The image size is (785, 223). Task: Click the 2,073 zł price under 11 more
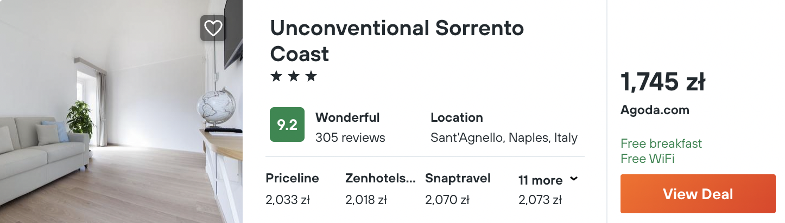tap(540, 200)
